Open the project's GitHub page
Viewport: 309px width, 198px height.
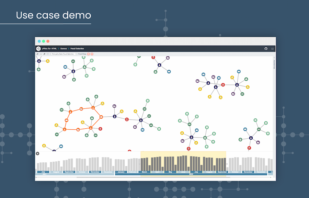[x=266, y=49]
